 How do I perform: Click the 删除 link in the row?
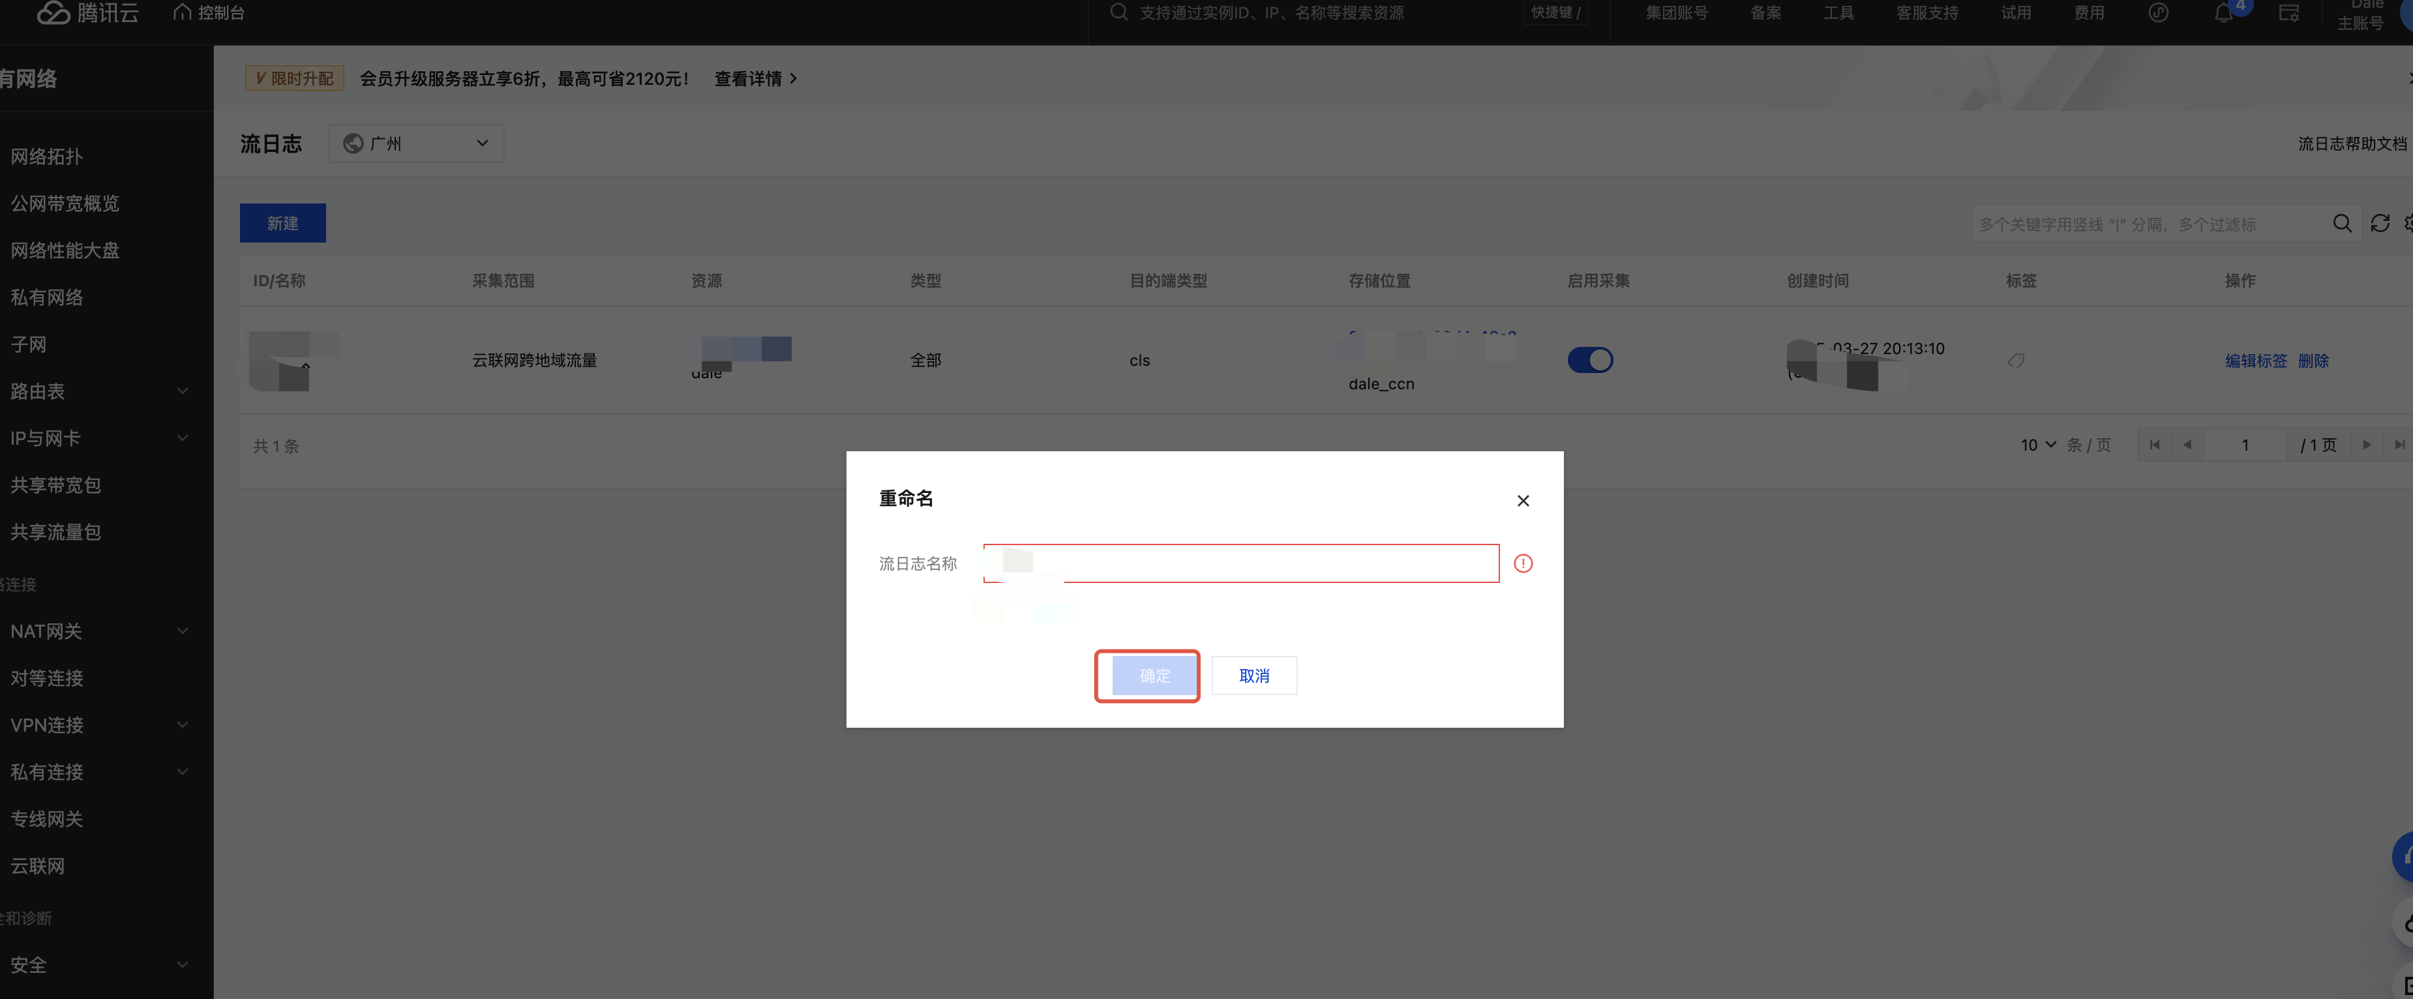(x=2313, y=361)
